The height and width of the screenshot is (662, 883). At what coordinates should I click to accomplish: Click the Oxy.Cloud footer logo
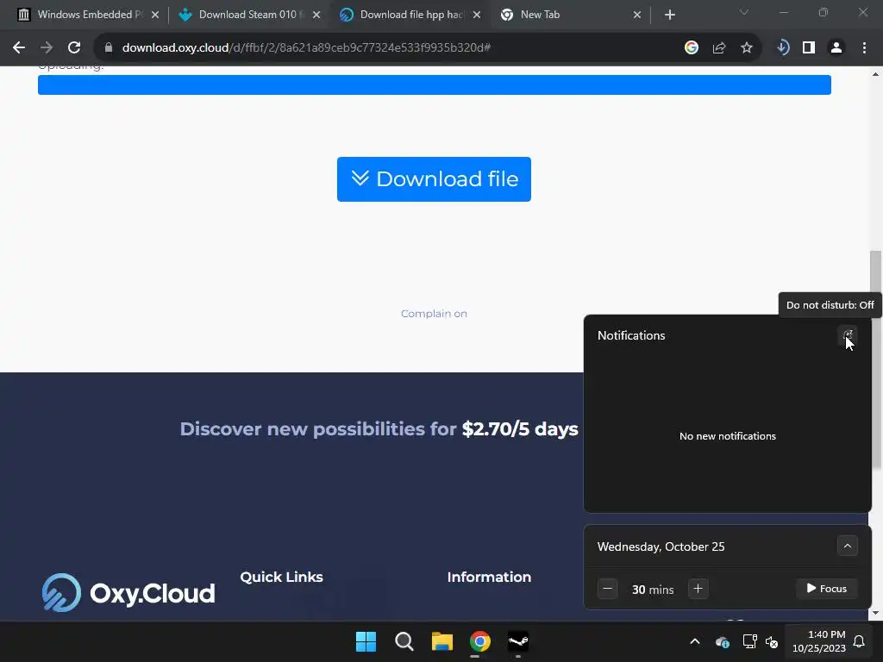click(128, 593)
